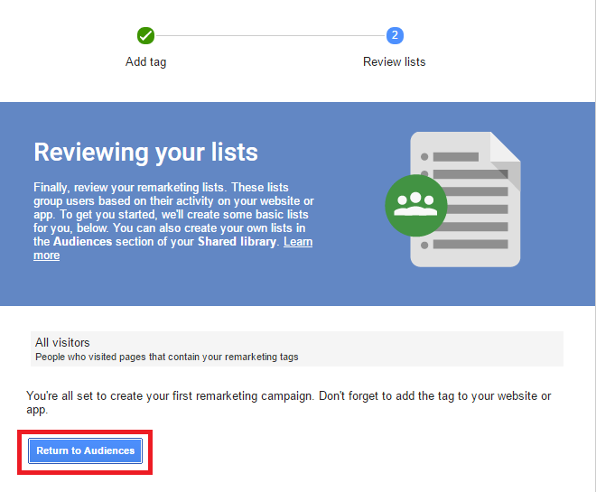
Task: Click the blue step 2 circle
Action: click(x=394, y=36)
